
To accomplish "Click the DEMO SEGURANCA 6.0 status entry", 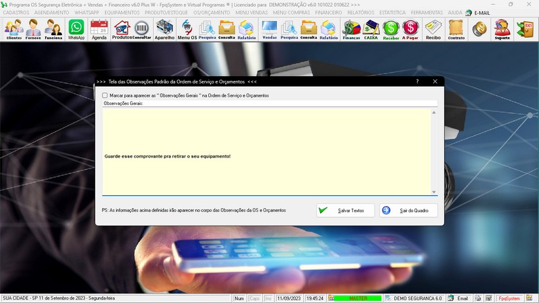I will coord(414,298).
